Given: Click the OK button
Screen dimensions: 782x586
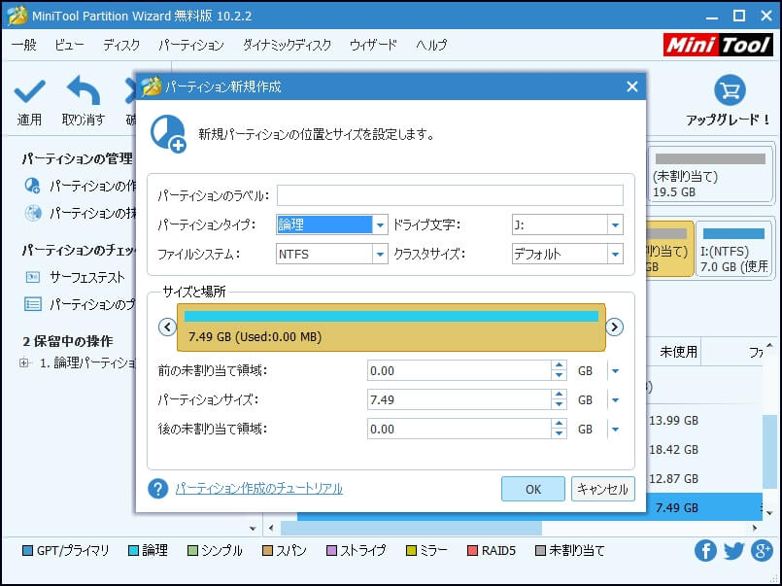Looking at the screenshot, I should (533, 489).
